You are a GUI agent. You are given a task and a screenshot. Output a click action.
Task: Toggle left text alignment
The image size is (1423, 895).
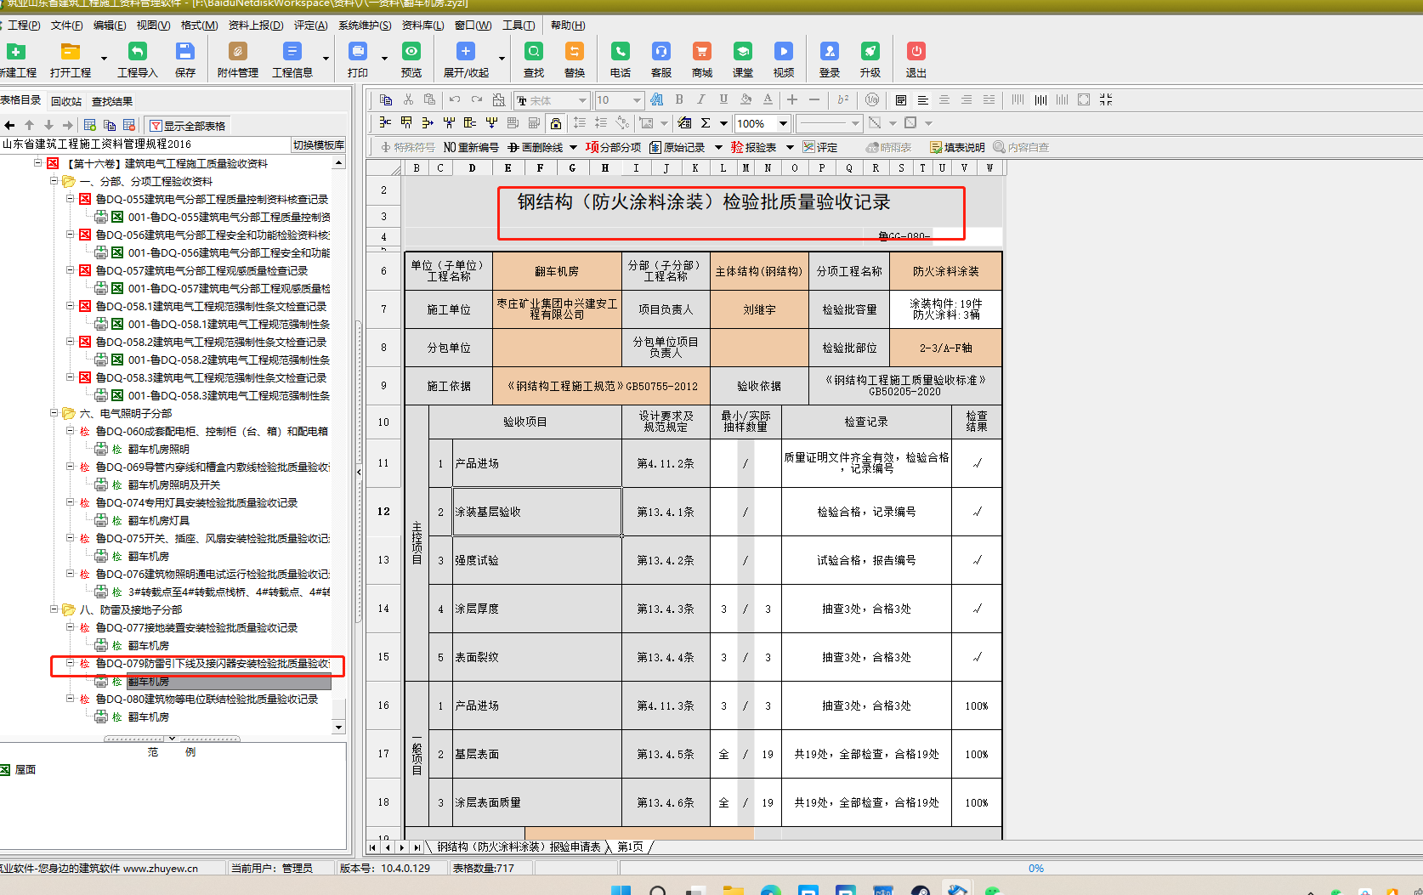pyautogui.click(x=922, y=99)
